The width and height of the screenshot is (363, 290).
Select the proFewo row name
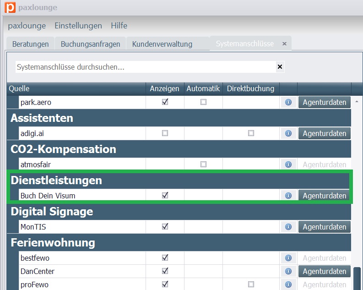pyautogui.click(x=34, y=285)
